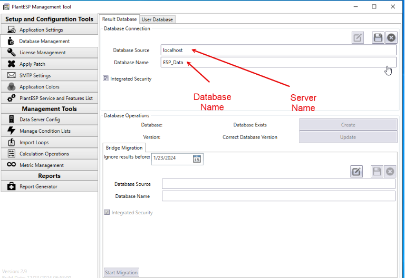Open Report Generator briefcase icon

(12, 186)
